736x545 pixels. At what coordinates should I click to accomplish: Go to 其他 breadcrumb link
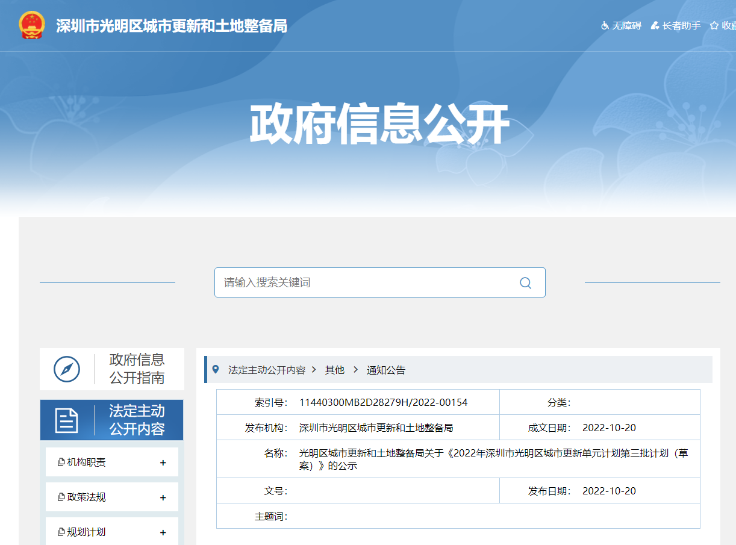coord(335,370)
